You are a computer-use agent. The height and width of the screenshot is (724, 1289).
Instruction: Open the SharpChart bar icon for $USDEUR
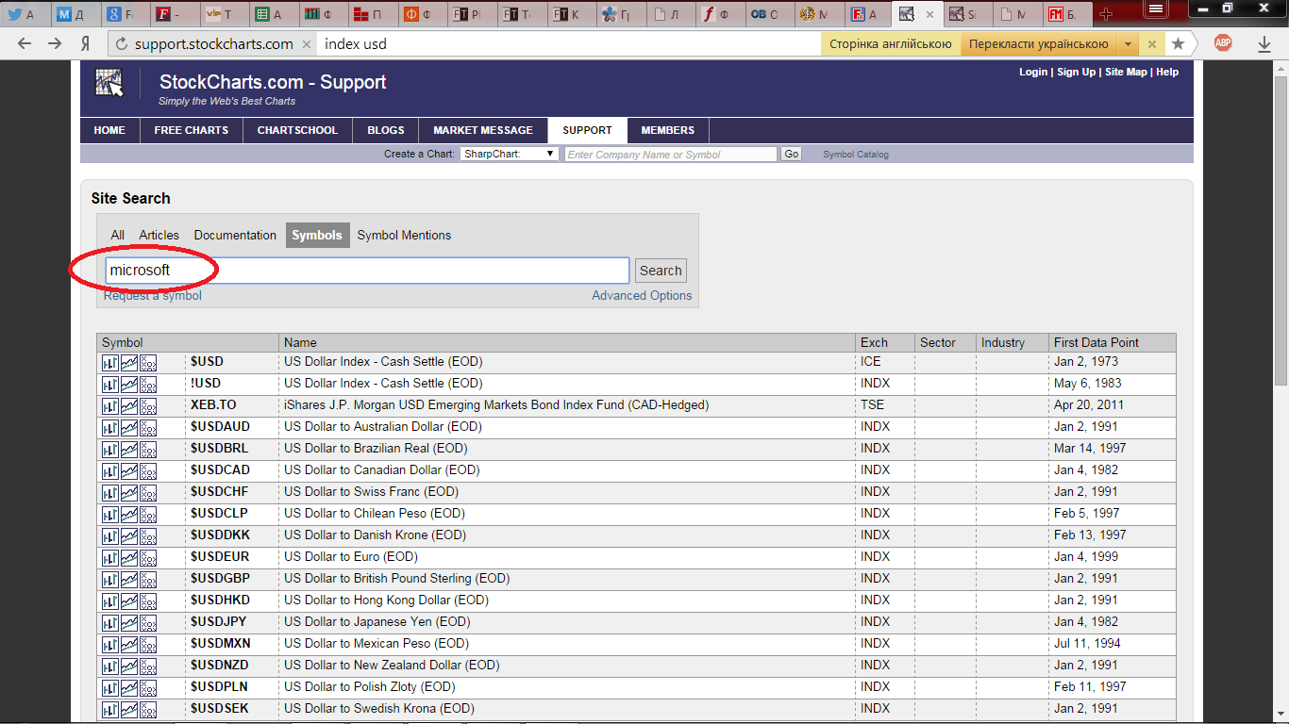point(109,557)
